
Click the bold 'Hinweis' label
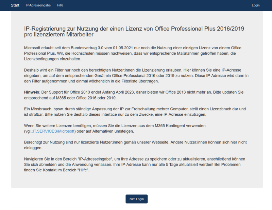tap(32, 92)
